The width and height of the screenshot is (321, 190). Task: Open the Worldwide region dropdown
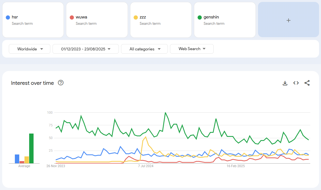tap(30, 49)
